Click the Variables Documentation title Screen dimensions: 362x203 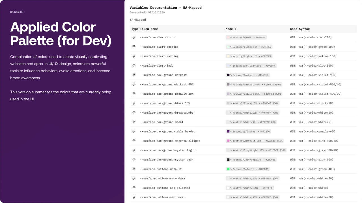(165, 8)
